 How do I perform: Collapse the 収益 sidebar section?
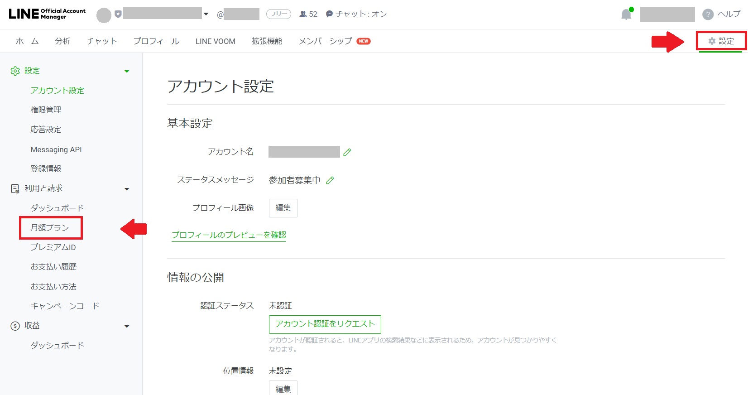click(127, 326)
